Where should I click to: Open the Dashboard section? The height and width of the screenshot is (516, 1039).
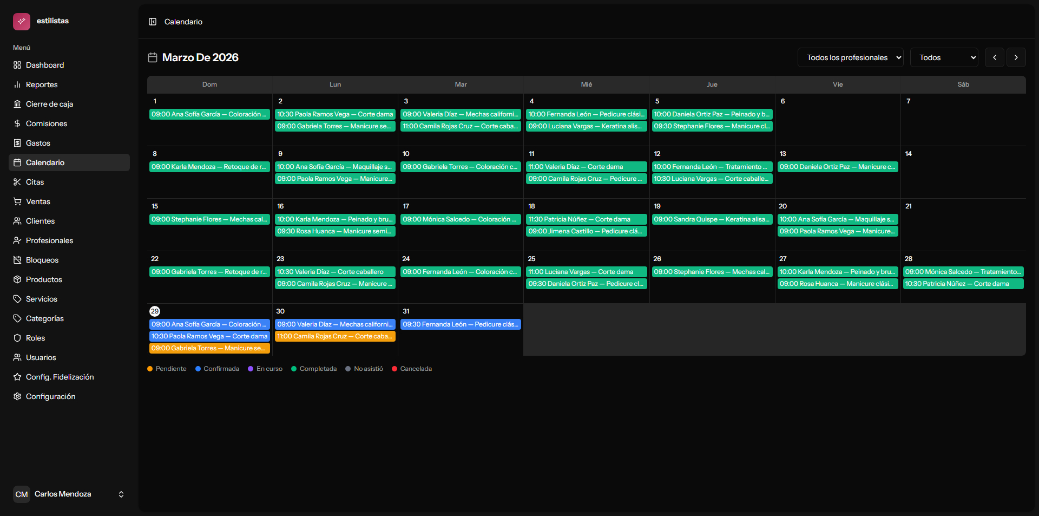point(45,65)
